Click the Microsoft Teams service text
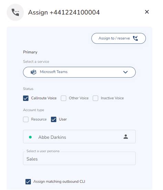This screenshot has height=190, width=163. coord(54,72)
